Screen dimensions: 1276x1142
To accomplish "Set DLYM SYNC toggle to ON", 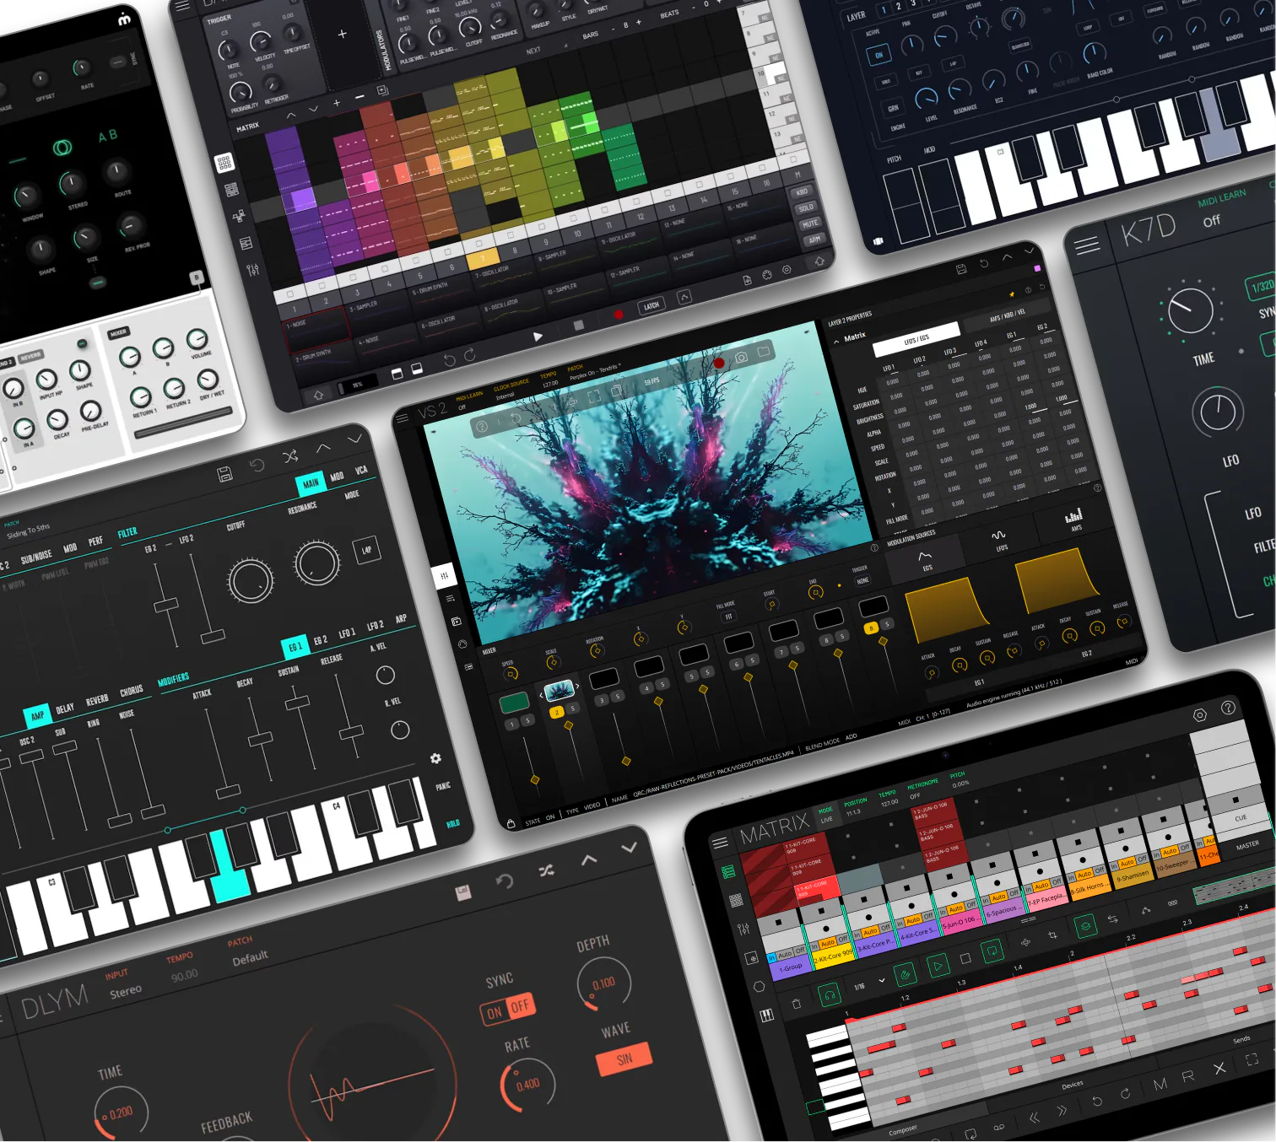I will pyautogui.click(x=495, y=1013).
